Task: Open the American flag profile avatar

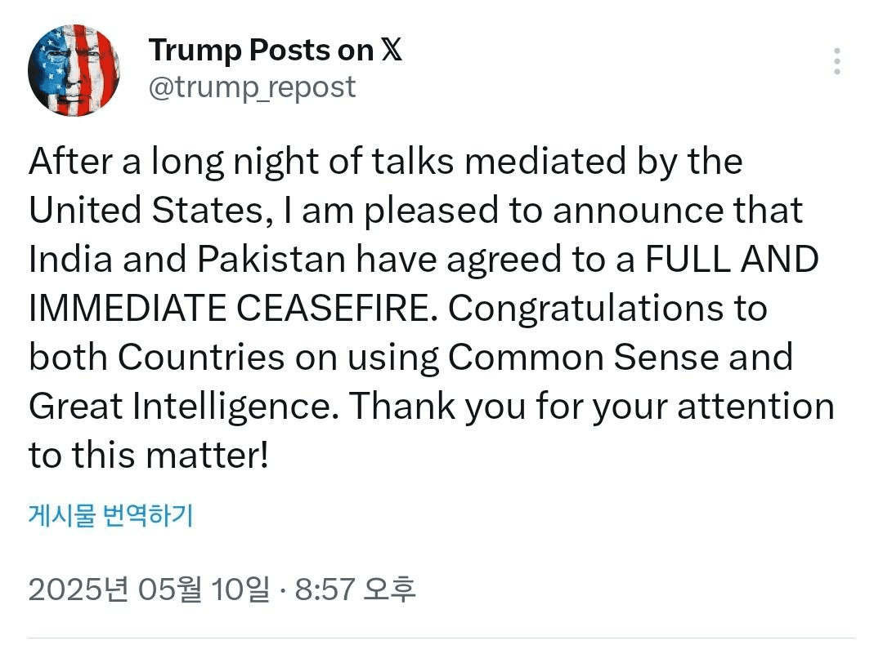Action: (x=74, y=70)
